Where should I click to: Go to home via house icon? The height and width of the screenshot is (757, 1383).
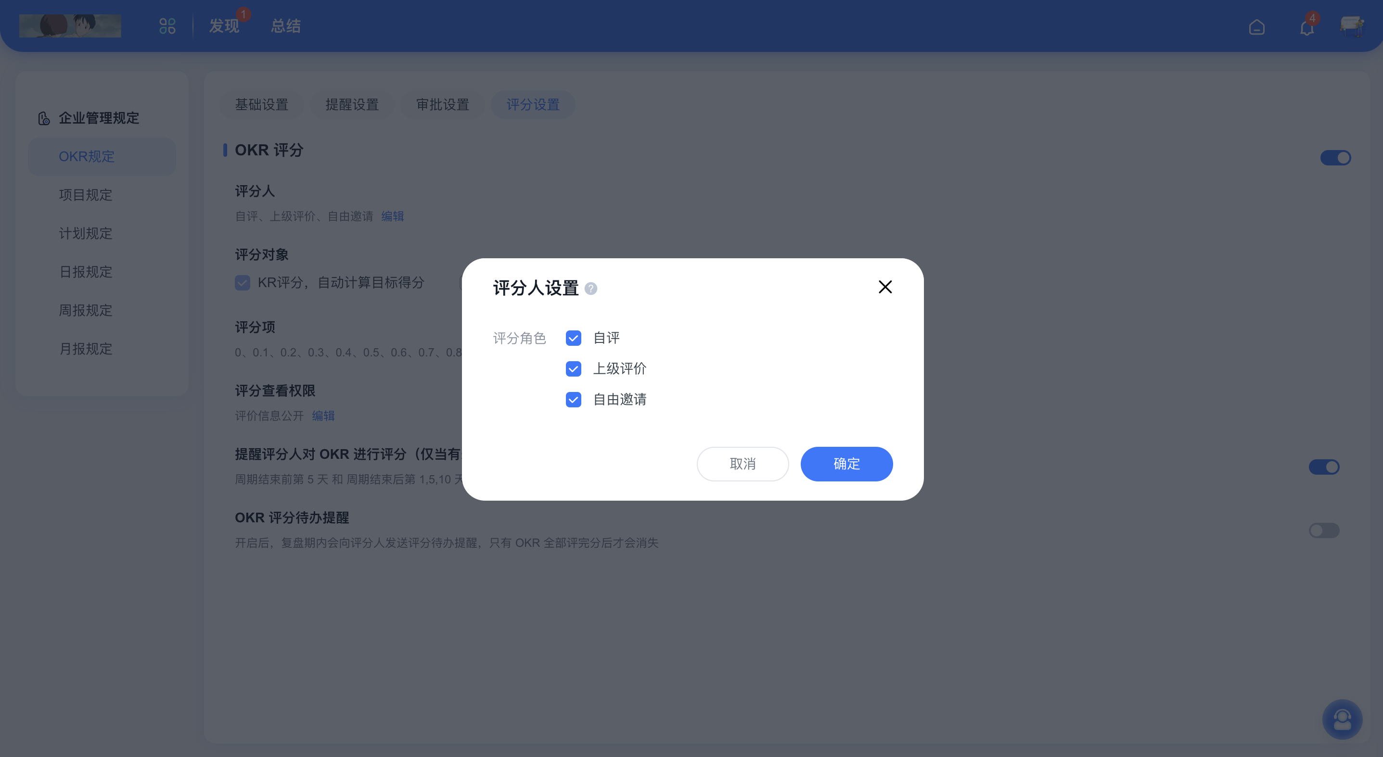[x=1256, y=27]
